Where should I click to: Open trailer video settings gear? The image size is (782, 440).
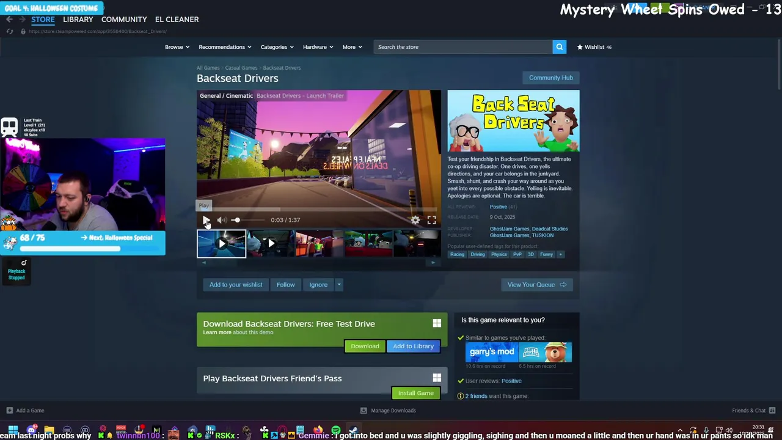click(x=415, y=220)
